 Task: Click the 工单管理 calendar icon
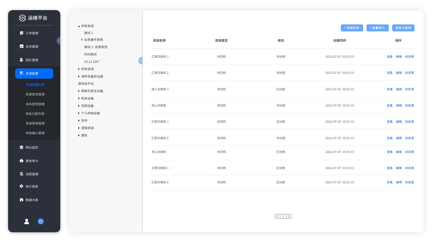click(x=22, y=33)
